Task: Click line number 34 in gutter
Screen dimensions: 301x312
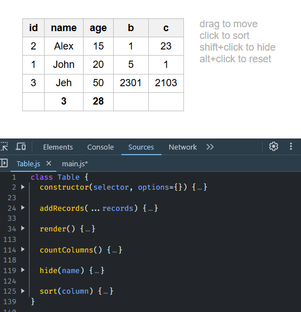Action: pyautogui.click(x=12, y=229)
